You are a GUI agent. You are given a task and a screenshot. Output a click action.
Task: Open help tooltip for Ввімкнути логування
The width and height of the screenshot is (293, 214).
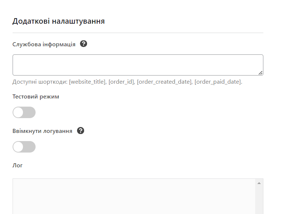[80, 131]
